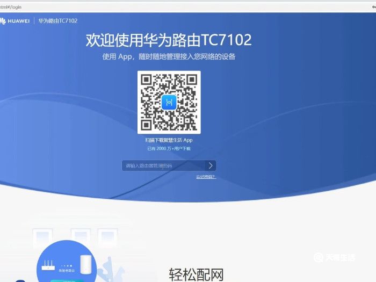The image size is (376, 282).
Task: Open the forgot password link
Action: point(206,177)
